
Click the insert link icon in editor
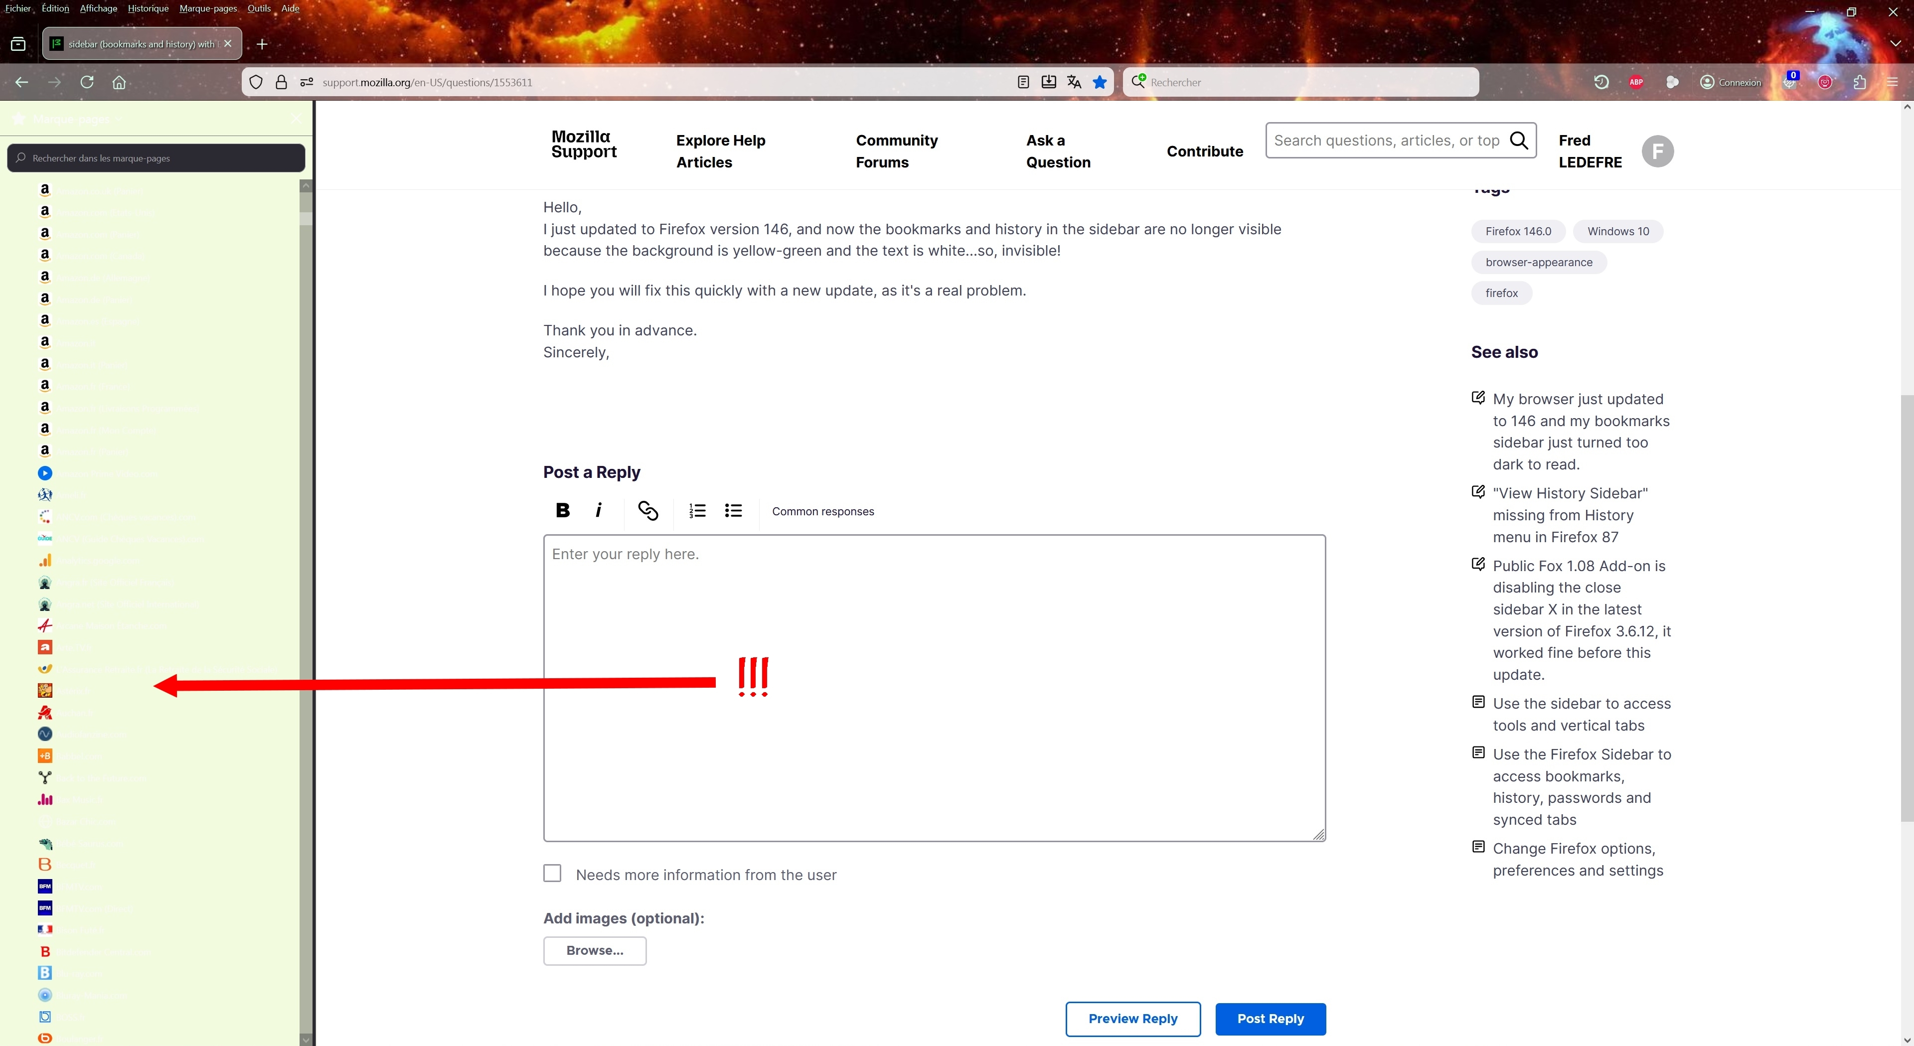coord(647,511)
